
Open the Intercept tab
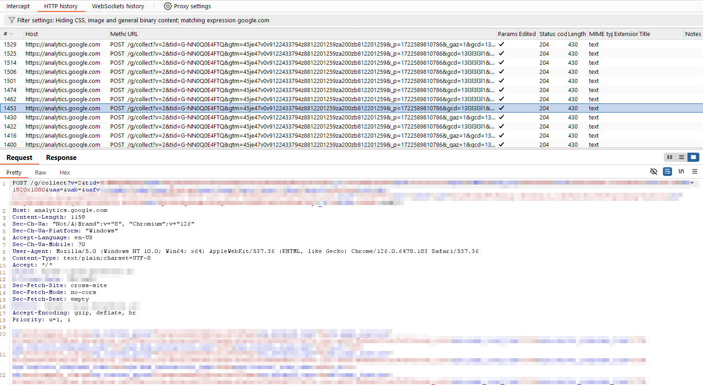click(x=18, y=6)
